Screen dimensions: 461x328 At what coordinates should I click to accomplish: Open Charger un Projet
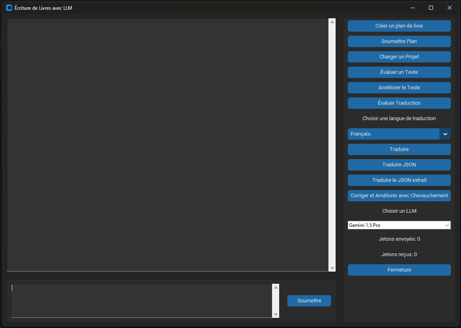399,57
